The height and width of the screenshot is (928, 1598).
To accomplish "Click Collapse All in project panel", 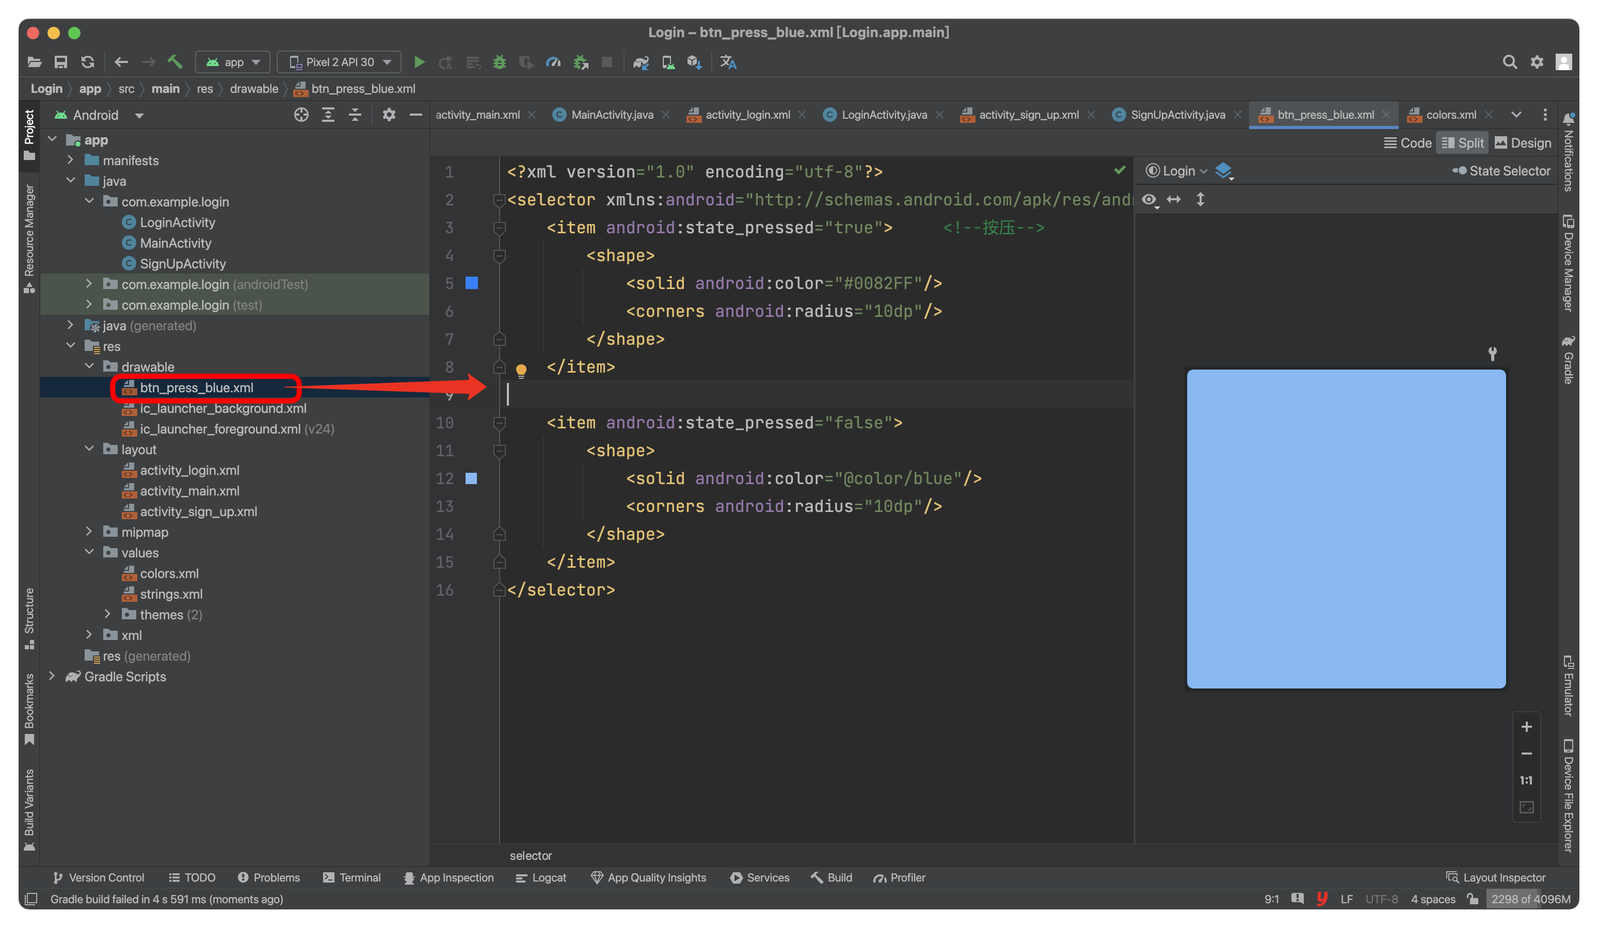I will click(355, 115).
